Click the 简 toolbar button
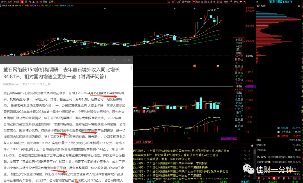 pos(173,2)
